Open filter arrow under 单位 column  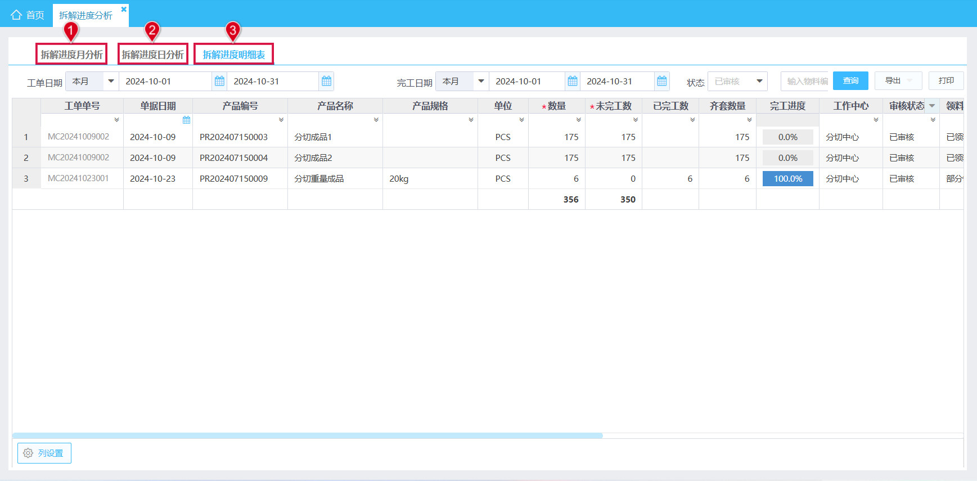[x=522, y=120]
